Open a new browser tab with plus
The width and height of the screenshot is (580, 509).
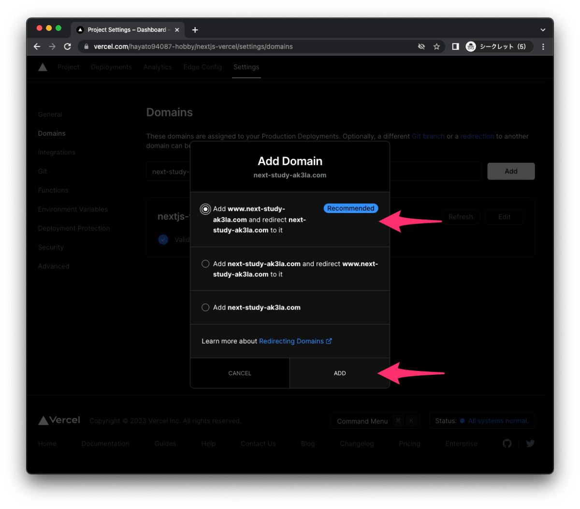[195, 30]
